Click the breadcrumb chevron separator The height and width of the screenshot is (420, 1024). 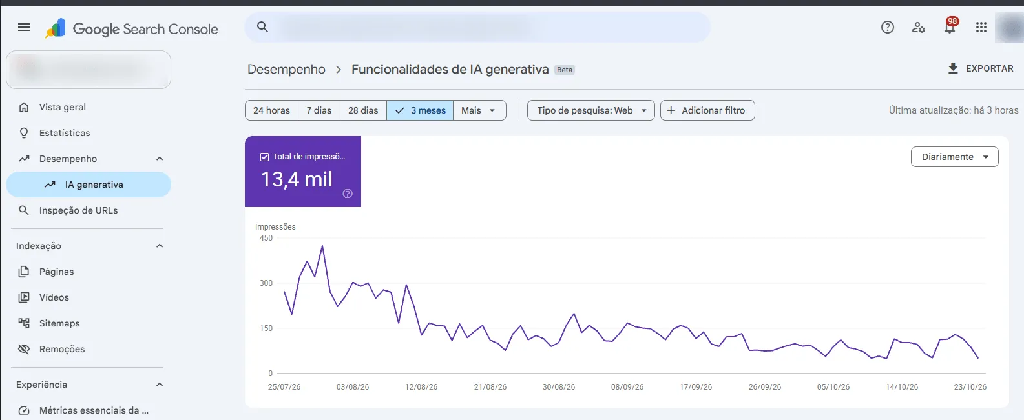[x=339, y=70]
